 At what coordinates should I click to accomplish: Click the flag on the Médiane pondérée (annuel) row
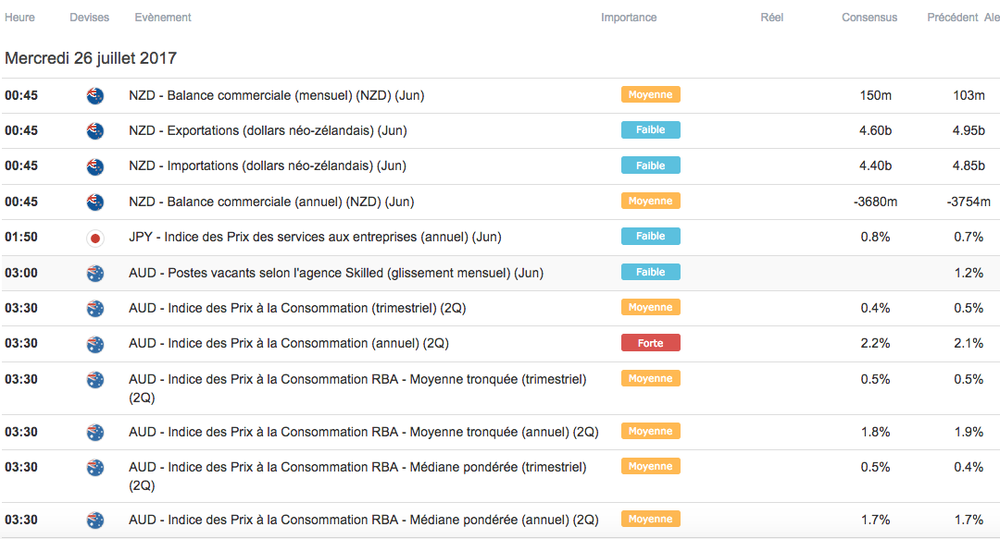point(94,521)
